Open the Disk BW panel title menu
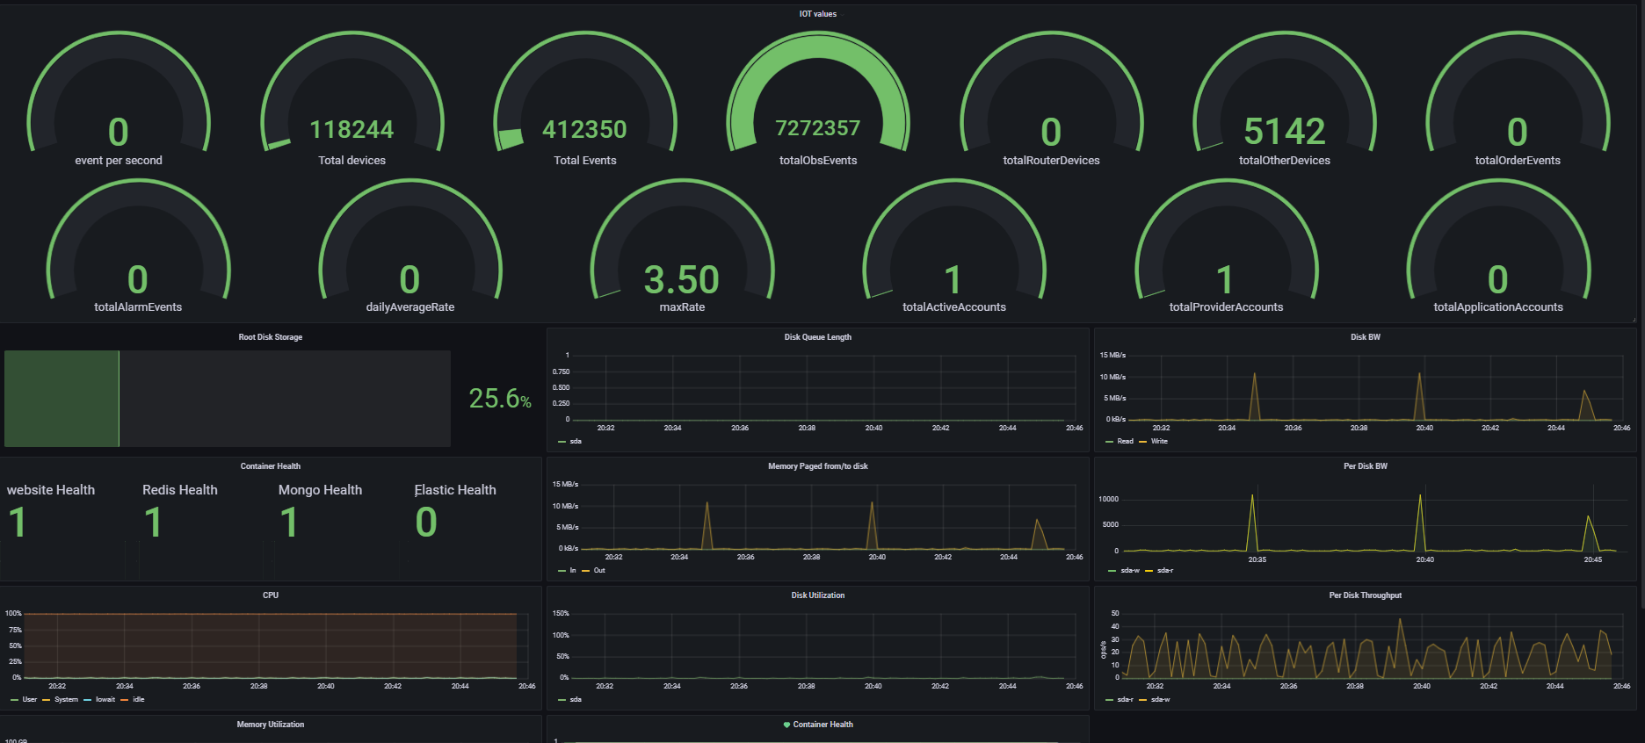1645x743 pixels. [x=1365, y=337]
